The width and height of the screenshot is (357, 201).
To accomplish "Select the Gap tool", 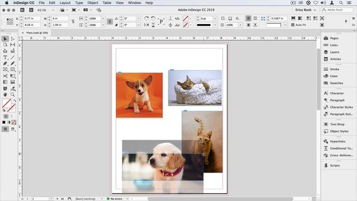I will pos(13,45).
